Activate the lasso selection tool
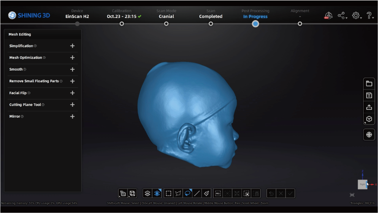Viewport: 378px width, 213px height. point(188,193)
